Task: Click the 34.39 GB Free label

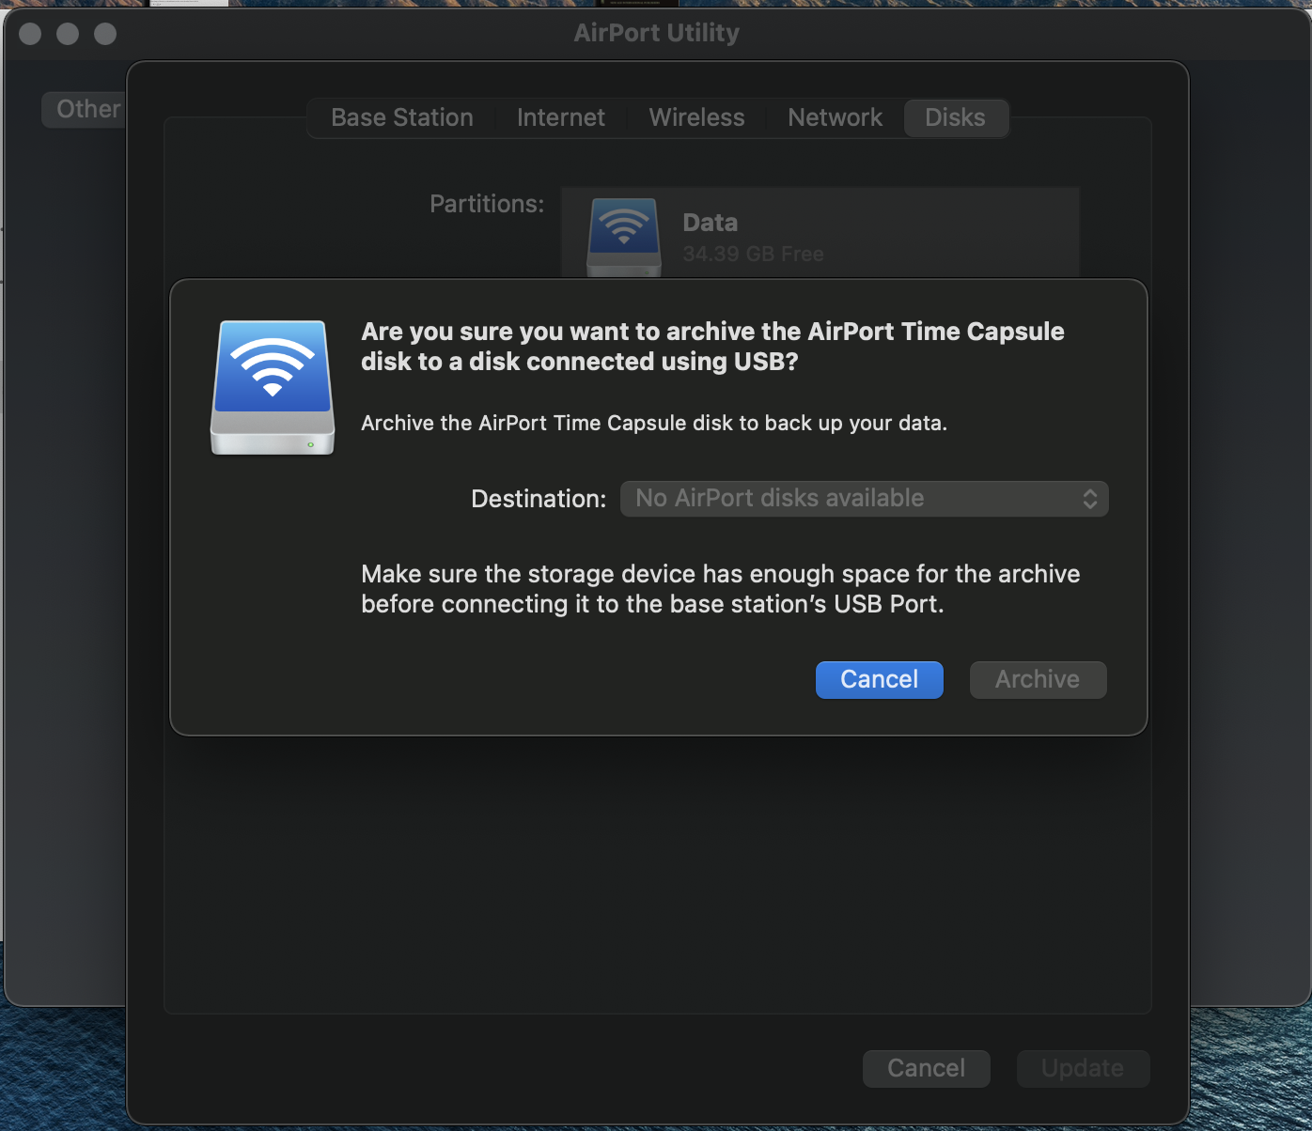Action: [x=753, y=254]
